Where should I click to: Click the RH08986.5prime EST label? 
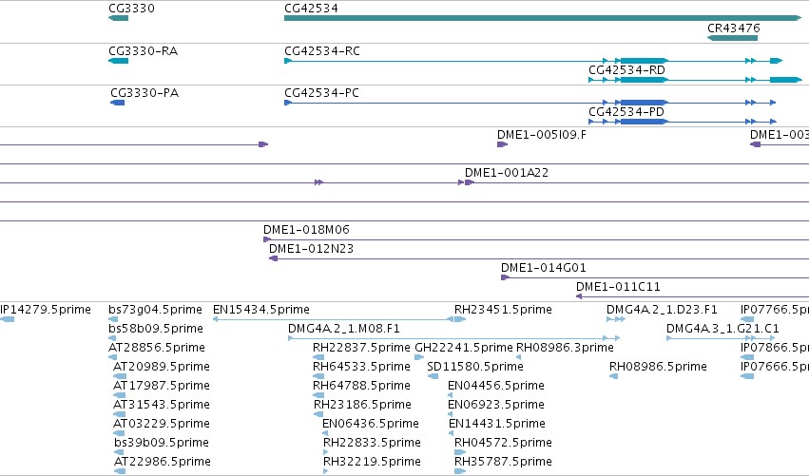coord(658,367)
